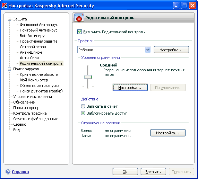Image resolution: width=198 pixels, height=179 pixels.
Task: Open the Ребенок profile dropdown
Action: click(148, 50)
